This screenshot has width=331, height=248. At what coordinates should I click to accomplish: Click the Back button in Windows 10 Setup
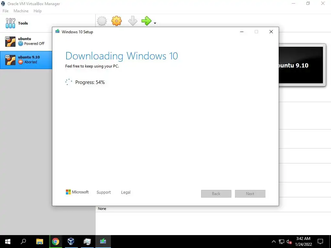pyautogui.click(x=216, y=194)
